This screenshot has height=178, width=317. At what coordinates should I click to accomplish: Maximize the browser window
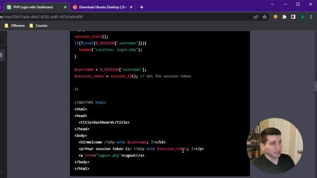[298, 4]
